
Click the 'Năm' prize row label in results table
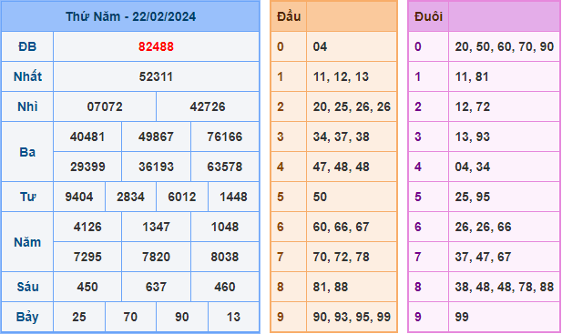coord(27,242)
